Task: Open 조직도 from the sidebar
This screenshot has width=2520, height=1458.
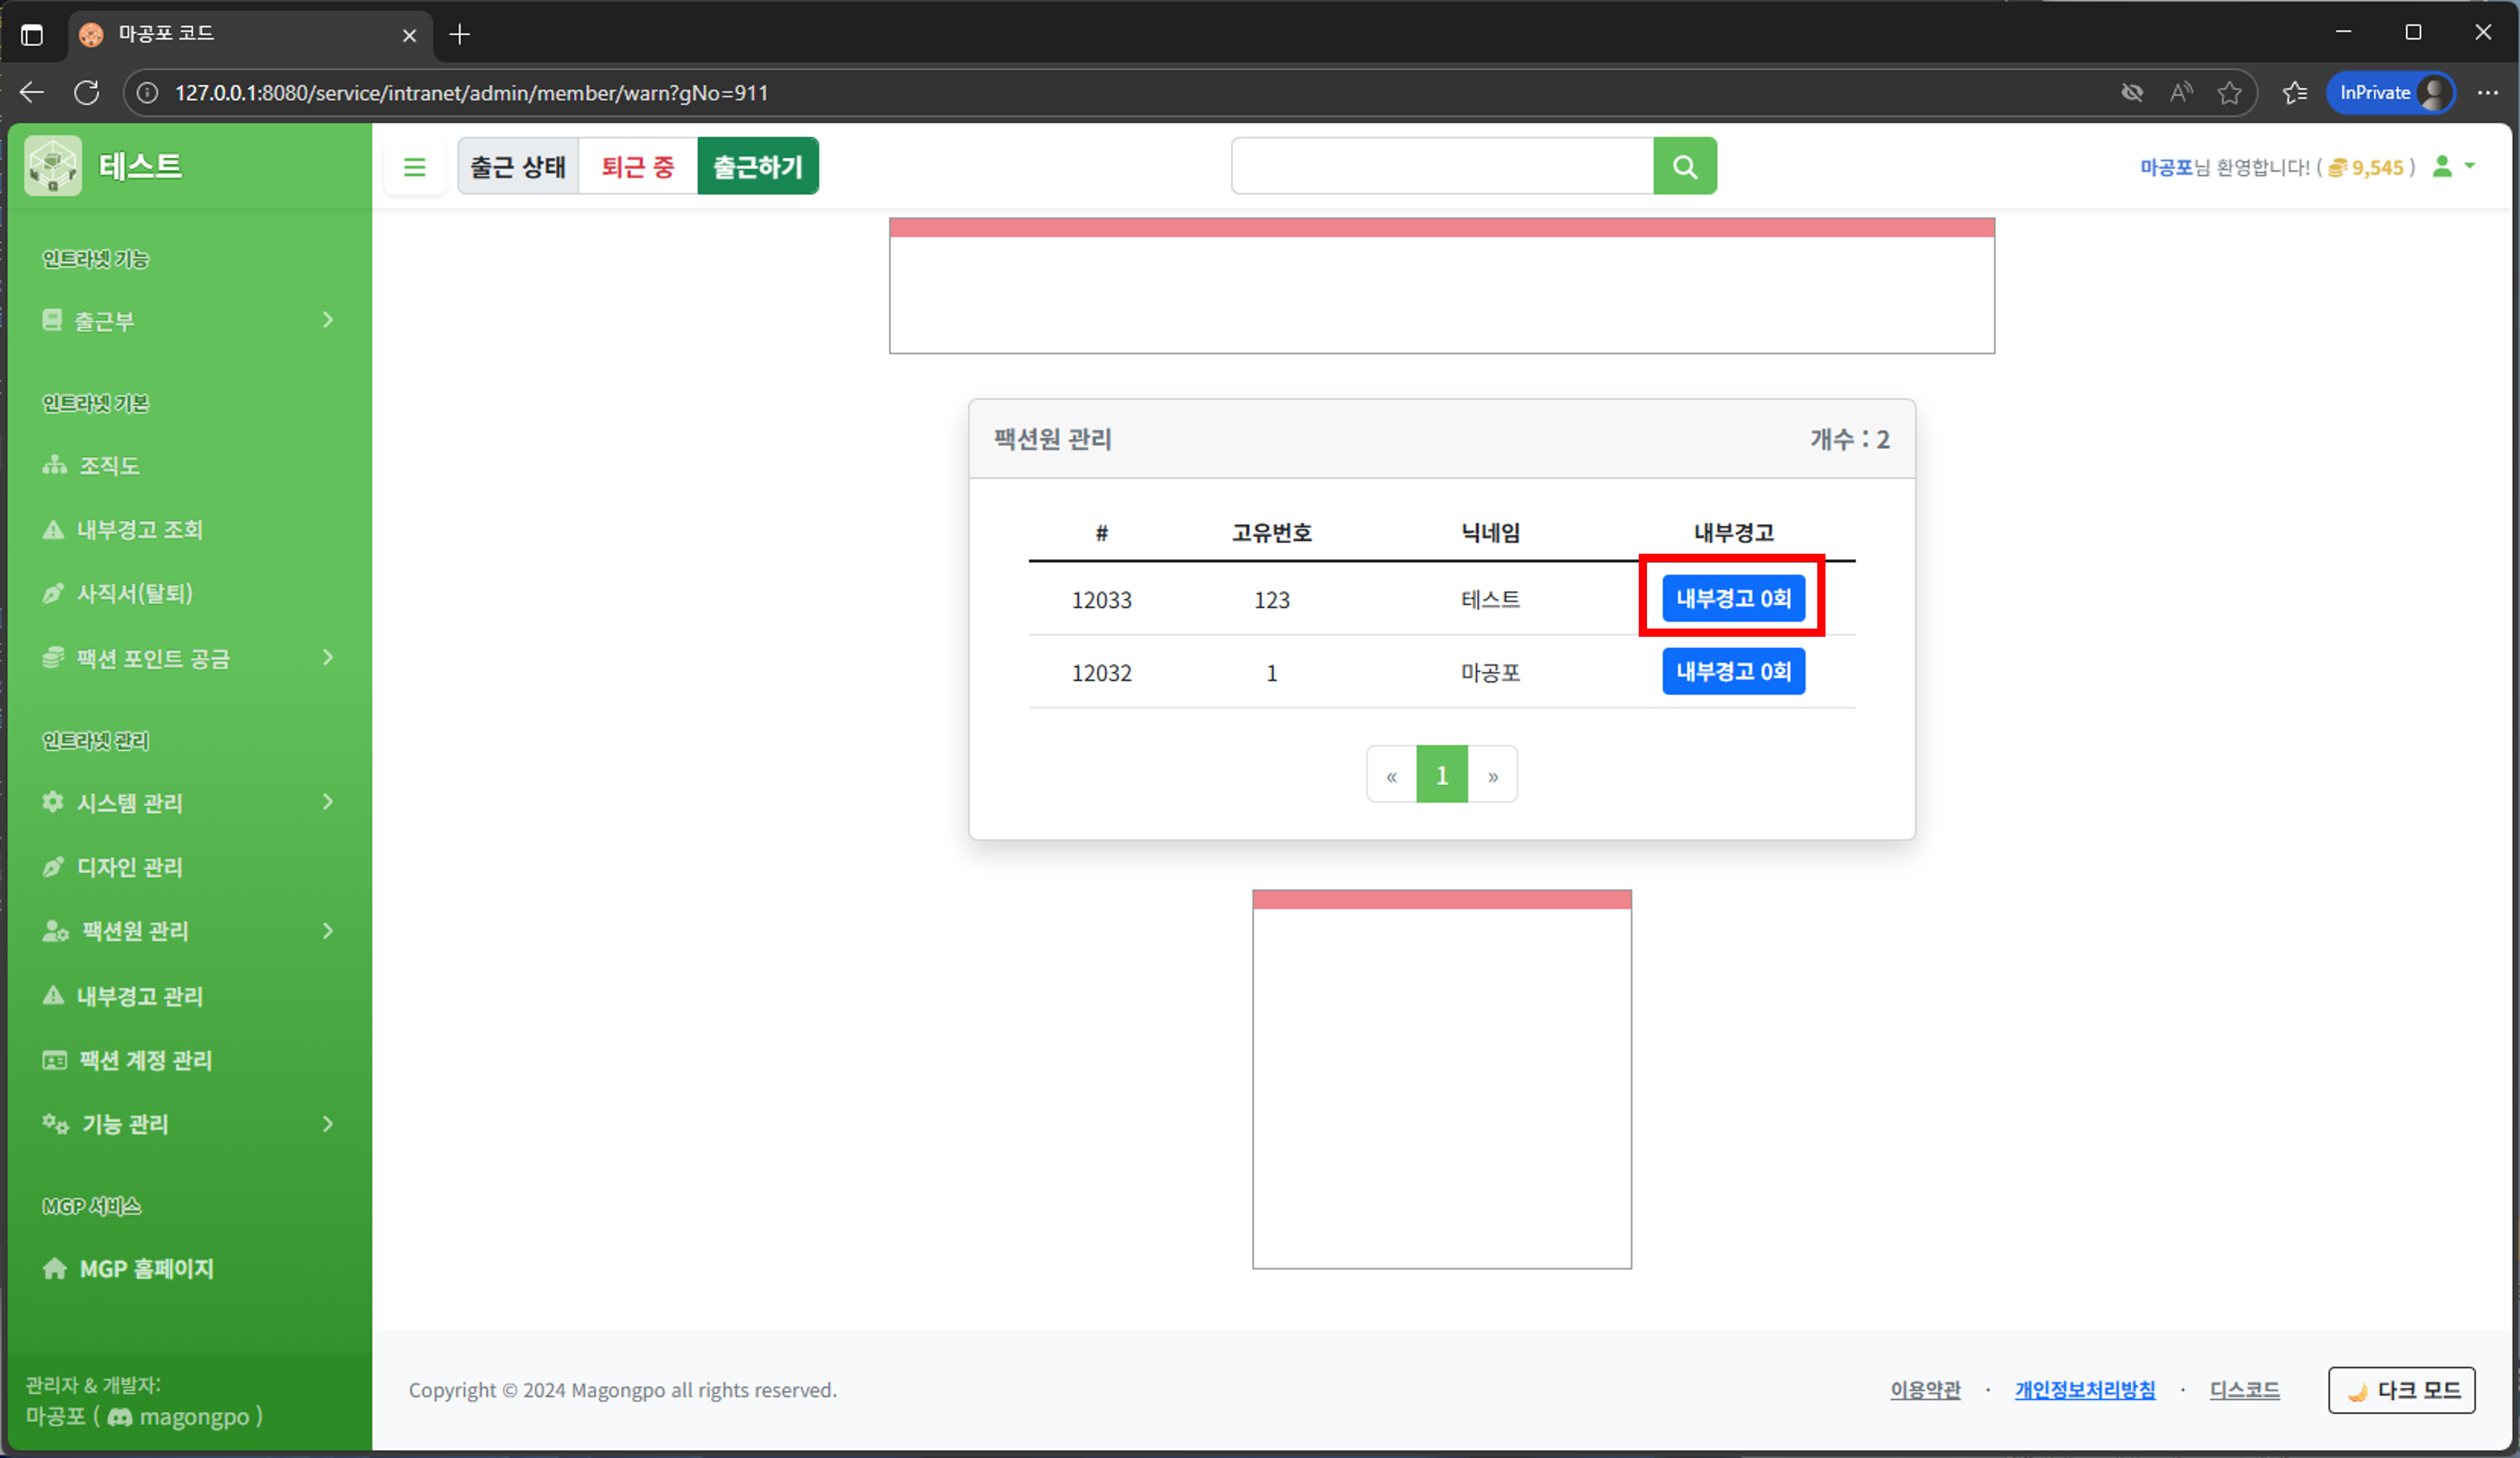Action: point(109,465)
